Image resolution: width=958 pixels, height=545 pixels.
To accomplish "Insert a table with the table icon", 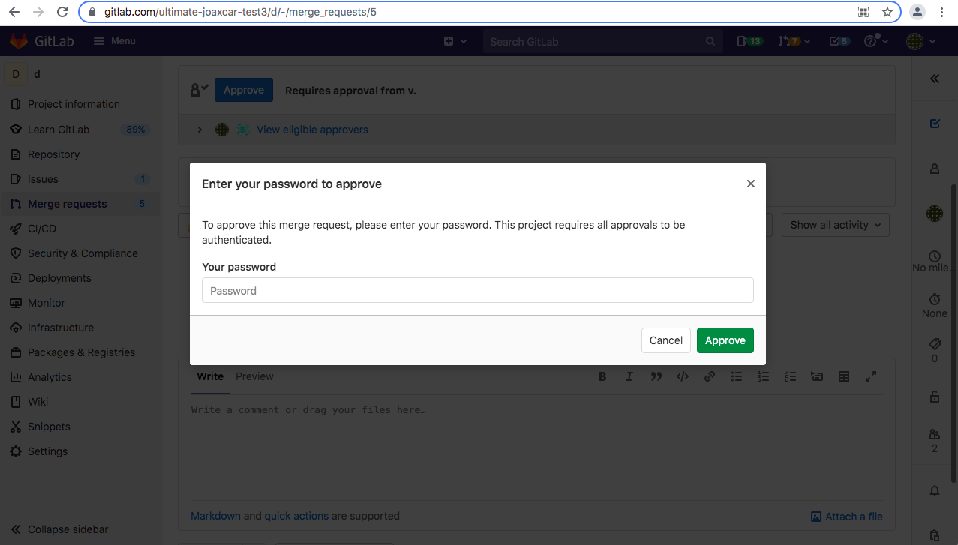I will [x=844, y=376].
